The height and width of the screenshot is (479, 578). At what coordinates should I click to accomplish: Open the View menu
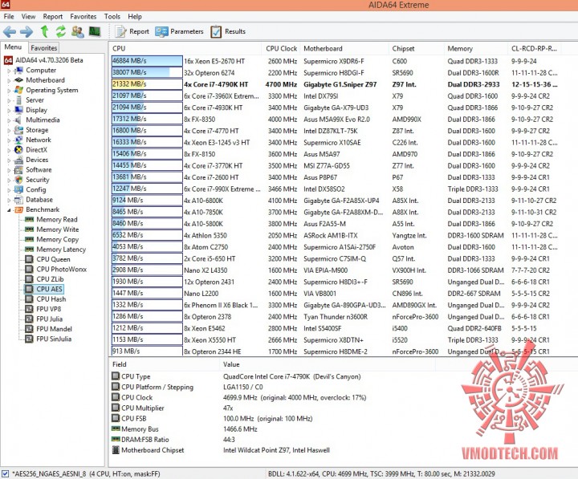tap(28, 17)
